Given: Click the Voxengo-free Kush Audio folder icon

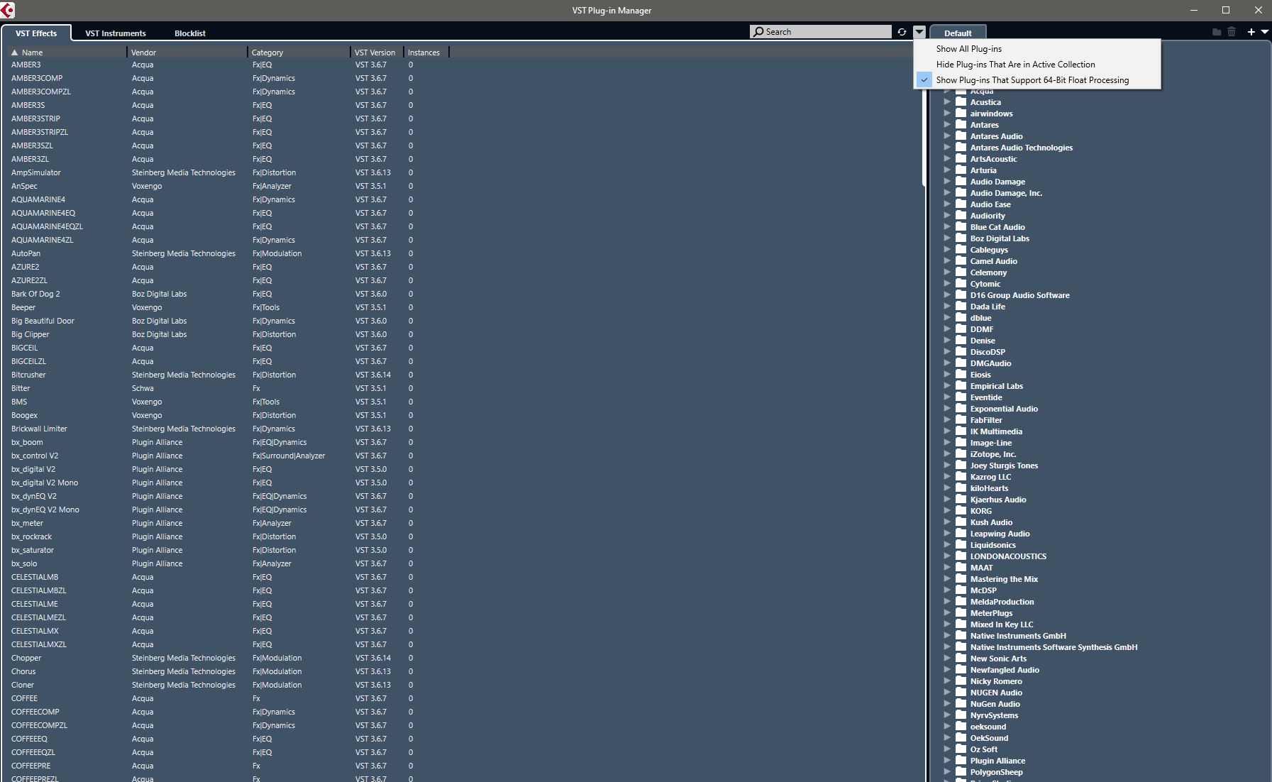Looking at the screenshot, I should [x=961, y=522].
